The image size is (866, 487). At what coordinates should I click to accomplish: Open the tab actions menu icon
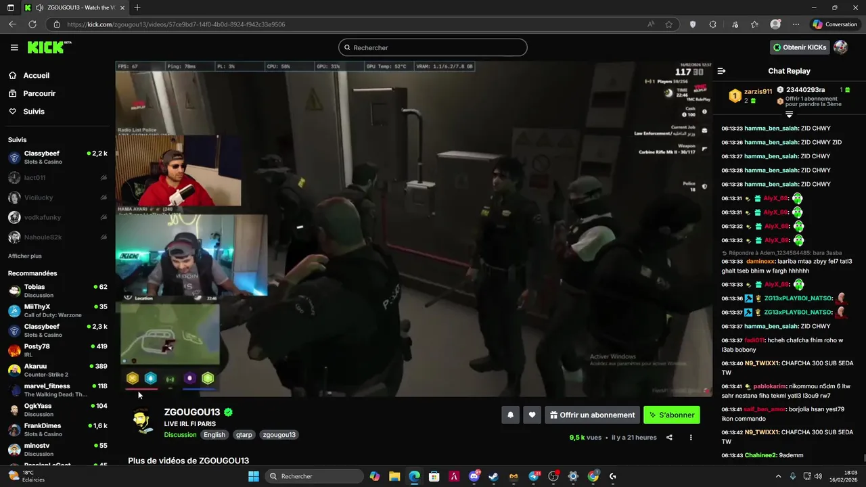click(x=10, y=7)
